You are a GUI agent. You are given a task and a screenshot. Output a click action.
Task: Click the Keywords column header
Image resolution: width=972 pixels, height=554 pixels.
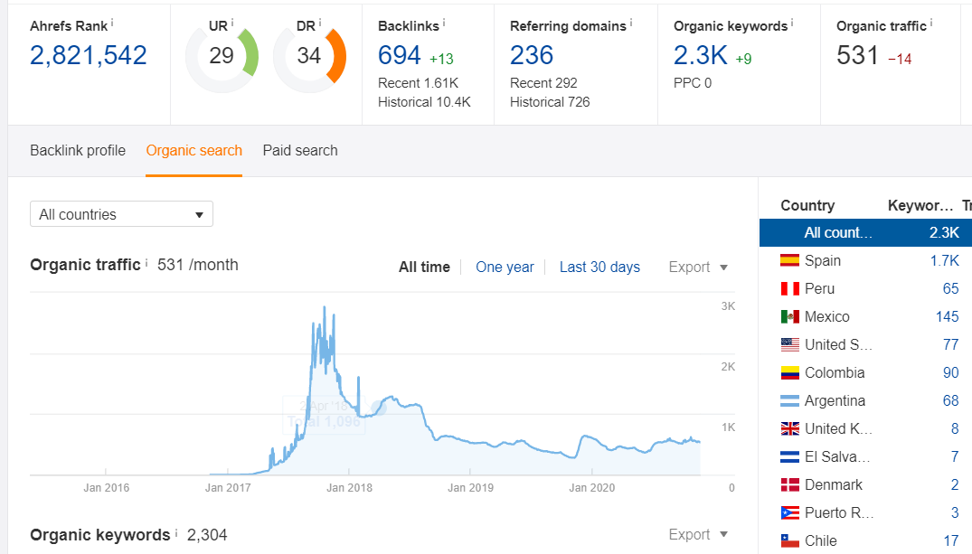pyautogui.click(x=920, y=205)
